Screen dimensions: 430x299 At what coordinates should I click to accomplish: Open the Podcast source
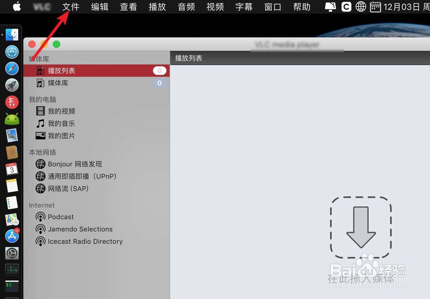click(59, 217)
